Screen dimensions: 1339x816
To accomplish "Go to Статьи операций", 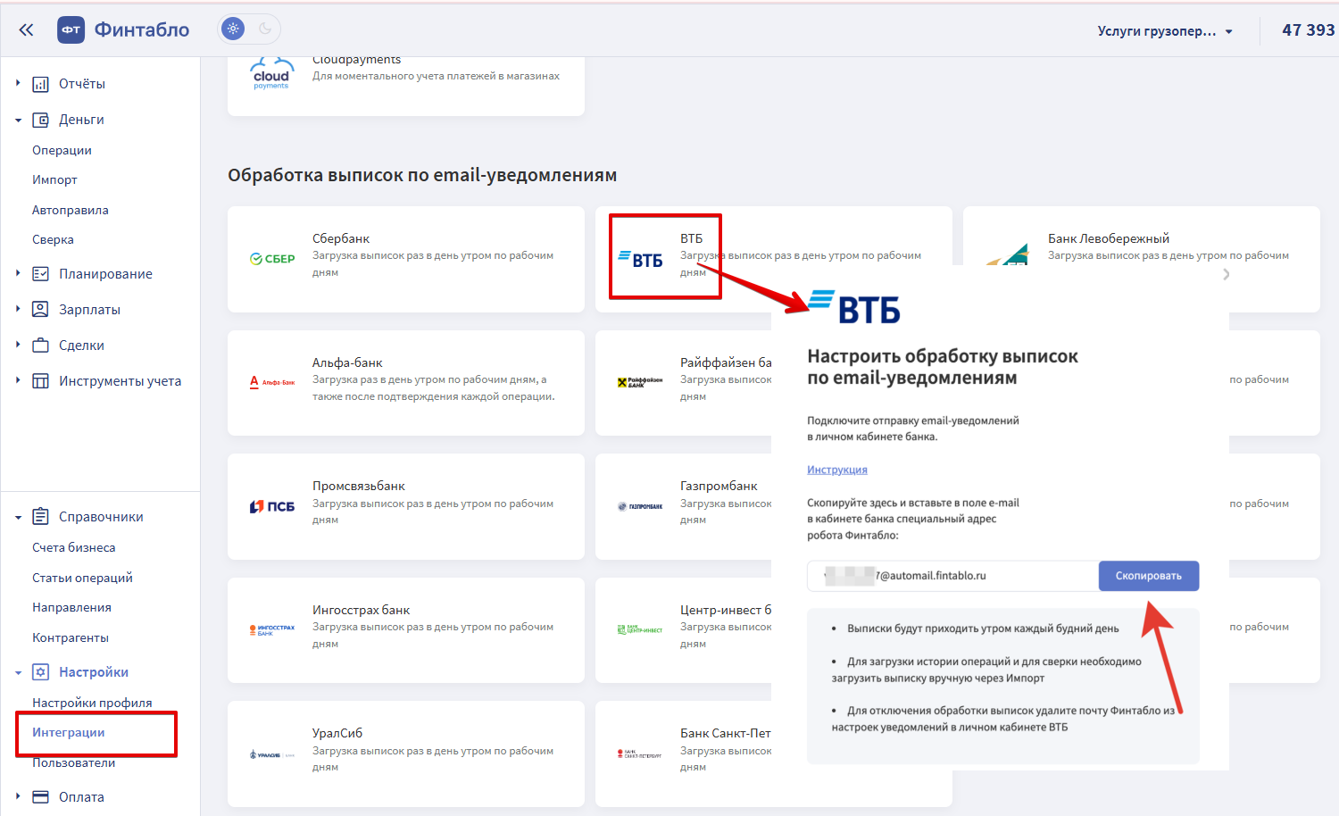I will click(82, 578).
